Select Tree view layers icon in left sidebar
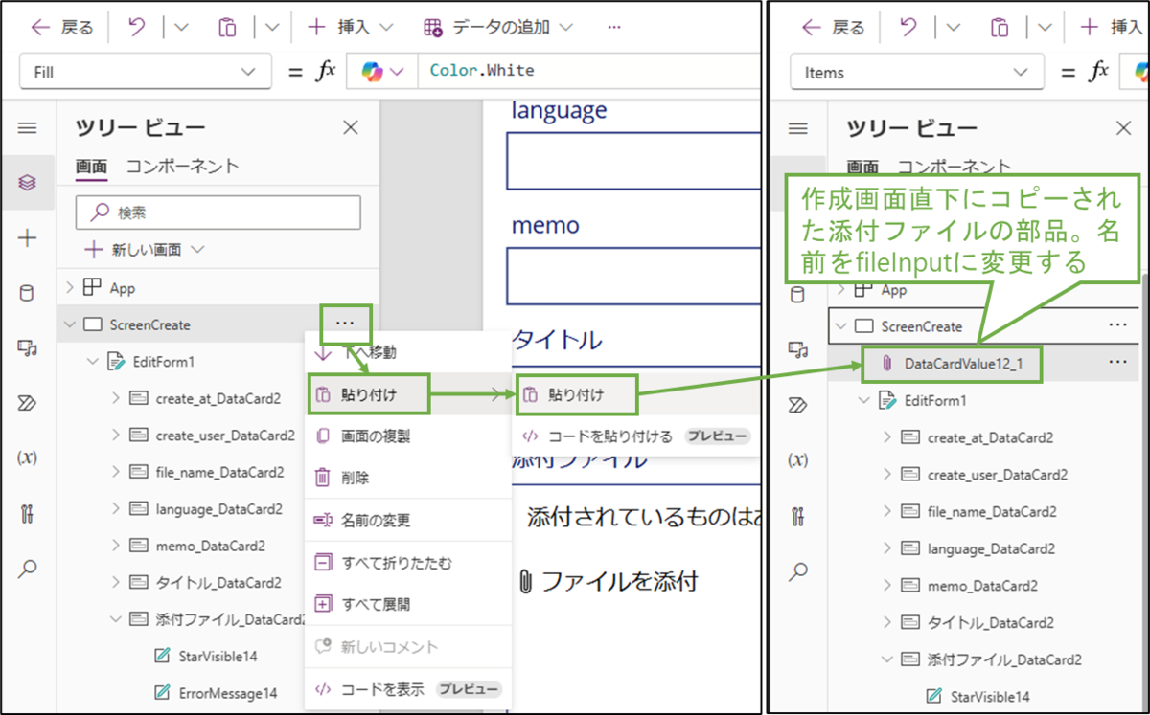The width and height of the screenshot is (1150, 715). click(x=28, y=182)
